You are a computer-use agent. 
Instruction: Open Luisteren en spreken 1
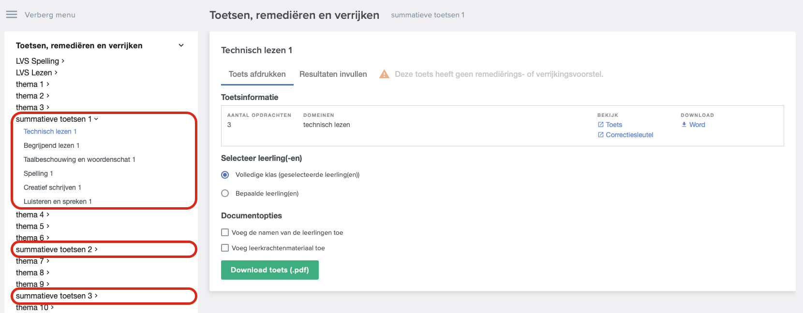click(x=58, y=201)
